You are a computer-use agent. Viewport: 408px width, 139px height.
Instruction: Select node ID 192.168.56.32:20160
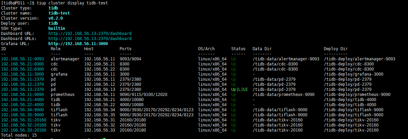[x=23, y=125]
